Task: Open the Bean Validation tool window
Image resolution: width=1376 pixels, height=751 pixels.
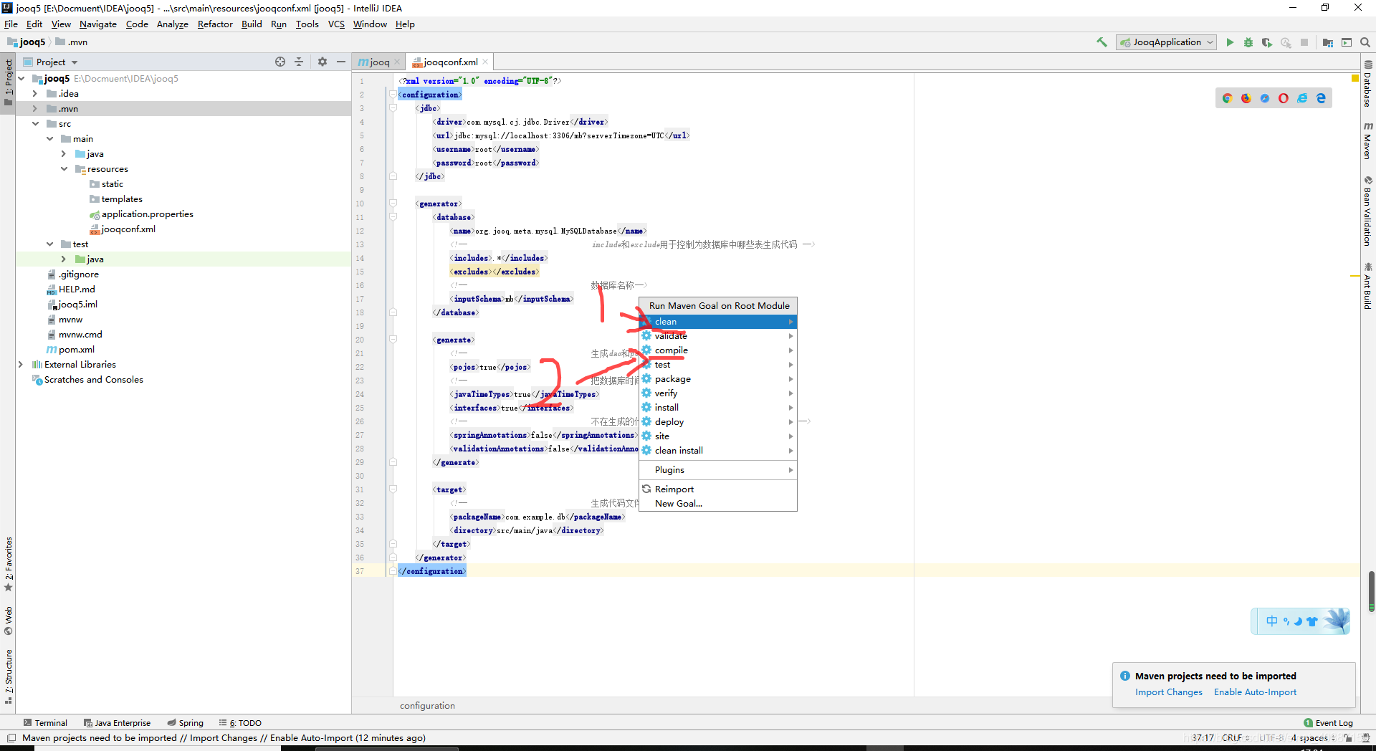Action: [1368, 211]
